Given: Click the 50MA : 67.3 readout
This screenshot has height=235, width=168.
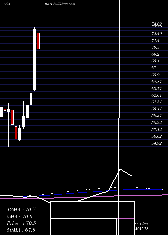Looking at the screenshot, I should coord(21,230).
